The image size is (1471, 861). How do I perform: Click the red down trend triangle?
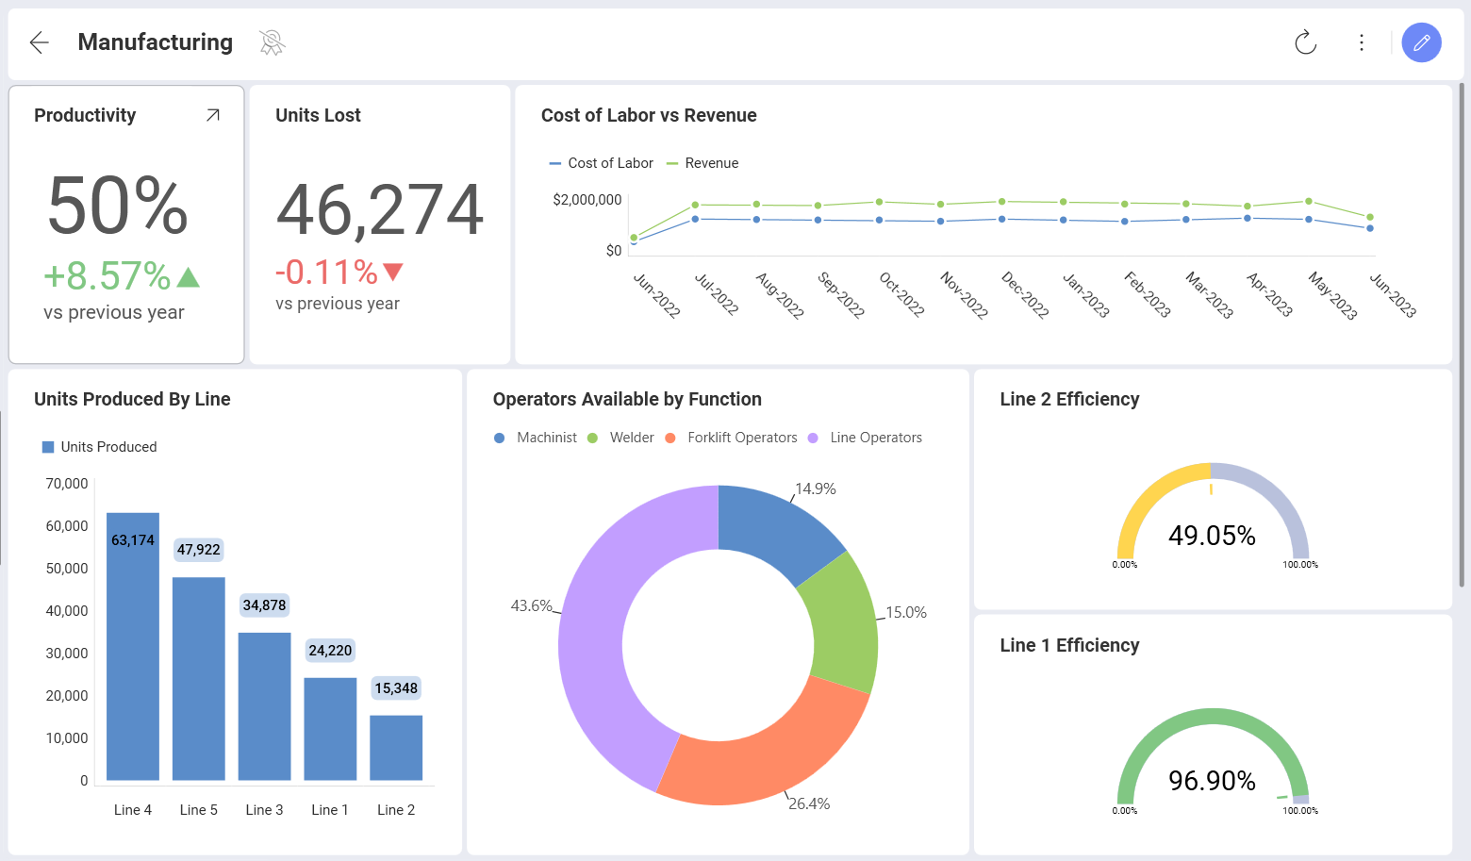click(393, 273)
